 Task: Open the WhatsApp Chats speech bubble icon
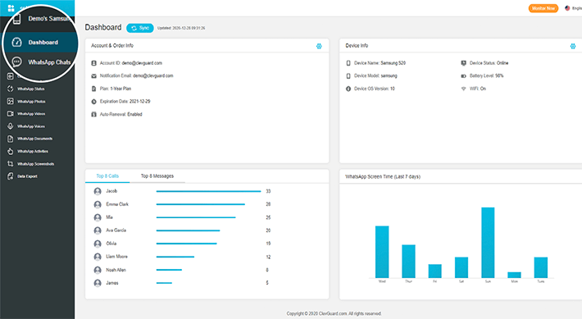pos(16,62)
